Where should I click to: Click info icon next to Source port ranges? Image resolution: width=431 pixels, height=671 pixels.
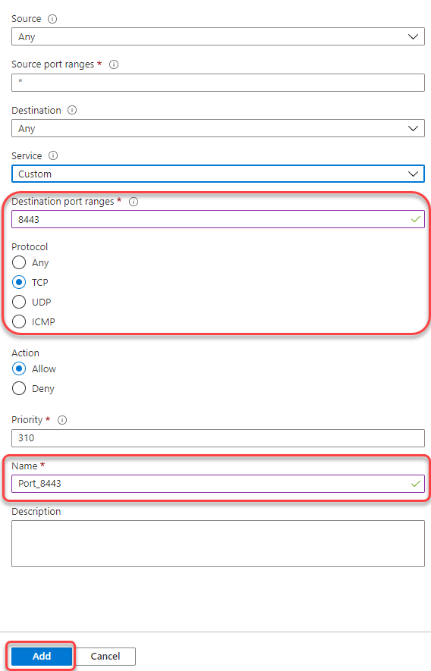click(x=114, y=64)
